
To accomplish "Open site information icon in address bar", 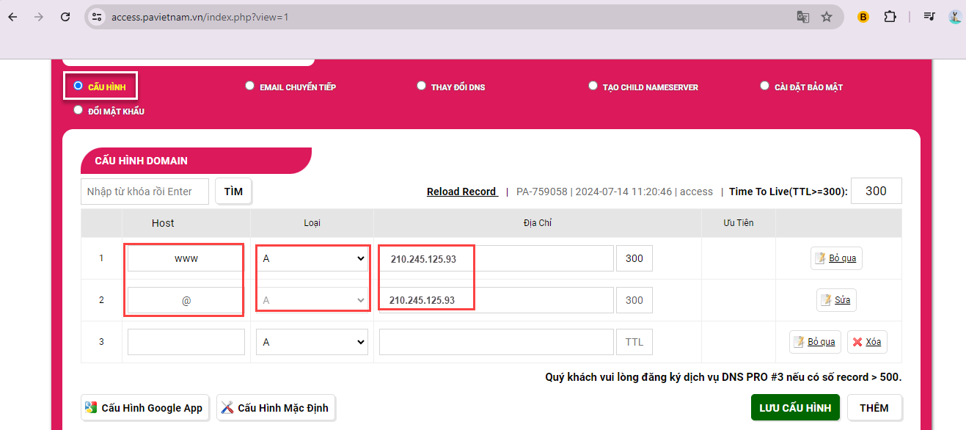I will 97,17.
